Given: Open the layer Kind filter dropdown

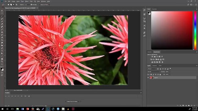Looking at the screenshot, I should tap(152, 69).
